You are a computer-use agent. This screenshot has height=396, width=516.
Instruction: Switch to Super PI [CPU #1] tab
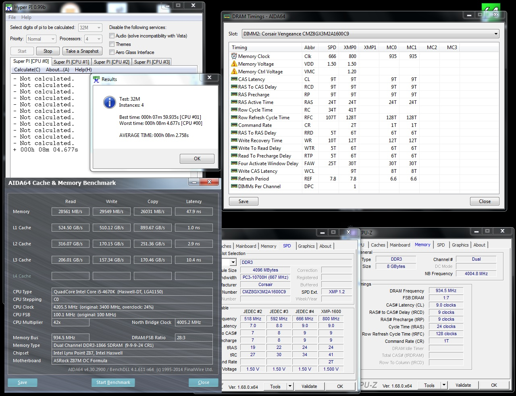71,62
